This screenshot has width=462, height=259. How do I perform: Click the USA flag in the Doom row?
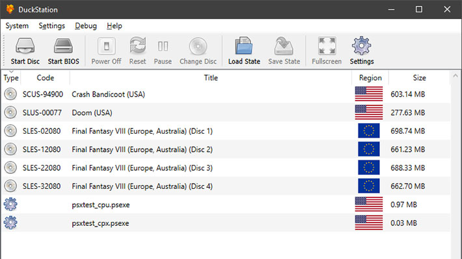pyautogui.click(x=369, y=112)
